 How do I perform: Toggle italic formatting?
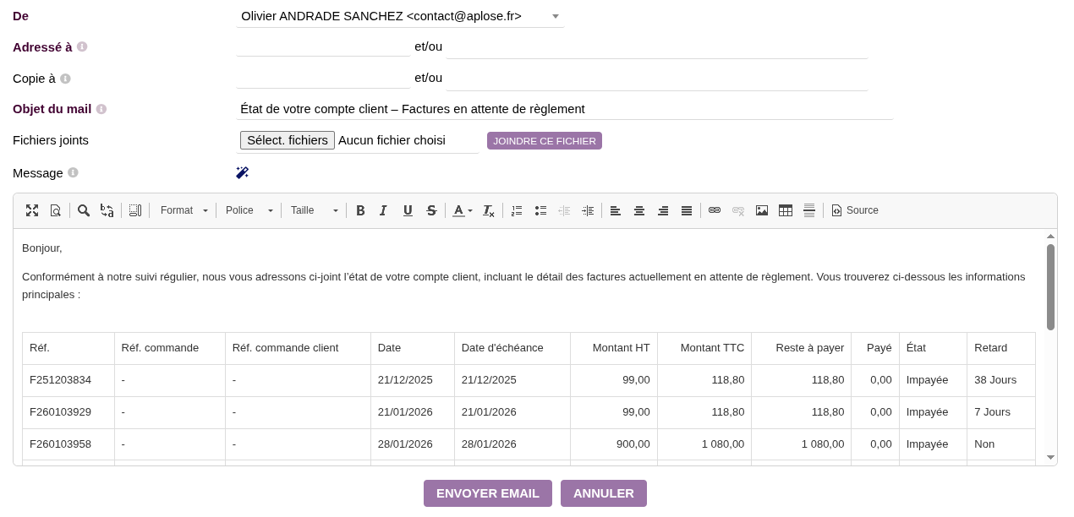click(x=383, y=210)
